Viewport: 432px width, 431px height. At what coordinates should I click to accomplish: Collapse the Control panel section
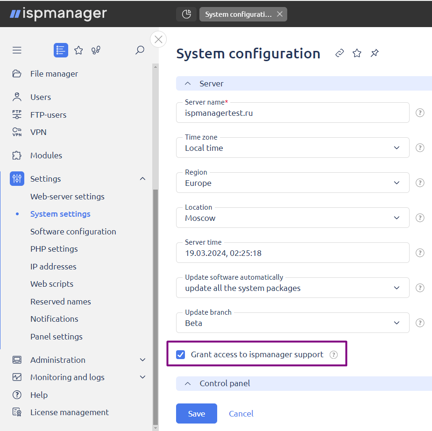pyautogui.click(x=188, y=383)
